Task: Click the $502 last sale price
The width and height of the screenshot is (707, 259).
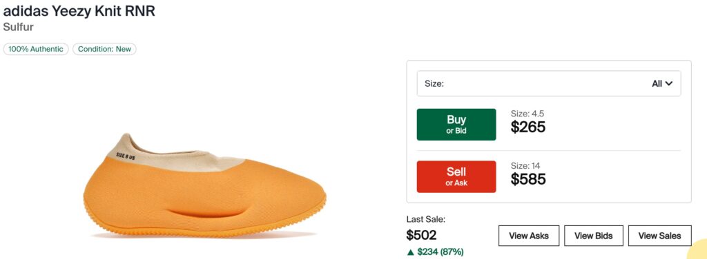Action: click(x=422, y=235)
